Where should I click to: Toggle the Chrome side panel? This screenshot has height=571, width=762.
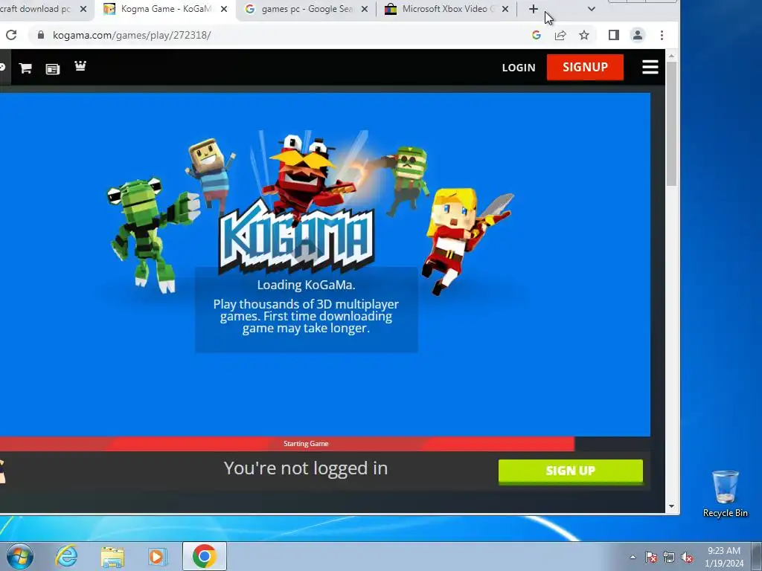(614, 35)
